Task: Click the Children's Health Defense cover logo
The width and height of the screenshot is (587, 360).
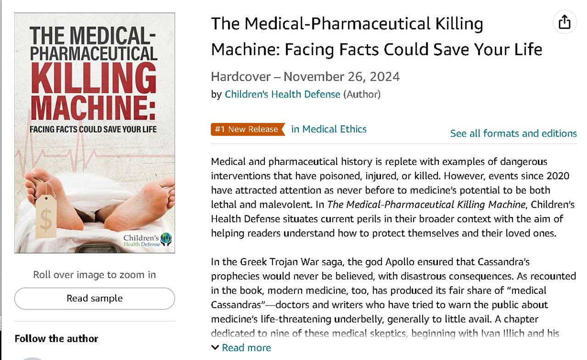Action: click(x=147, y=240)
